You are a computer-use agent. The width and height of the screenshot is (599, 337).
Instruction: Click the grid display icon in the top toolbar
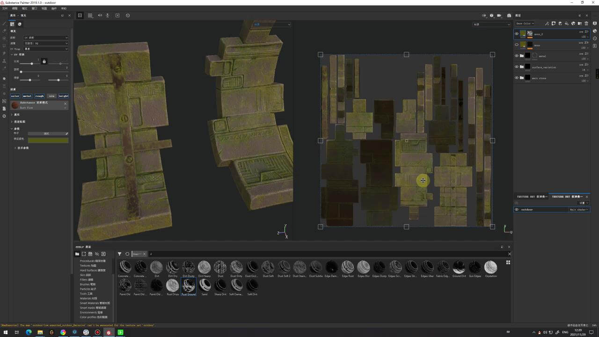click(80, 15)
